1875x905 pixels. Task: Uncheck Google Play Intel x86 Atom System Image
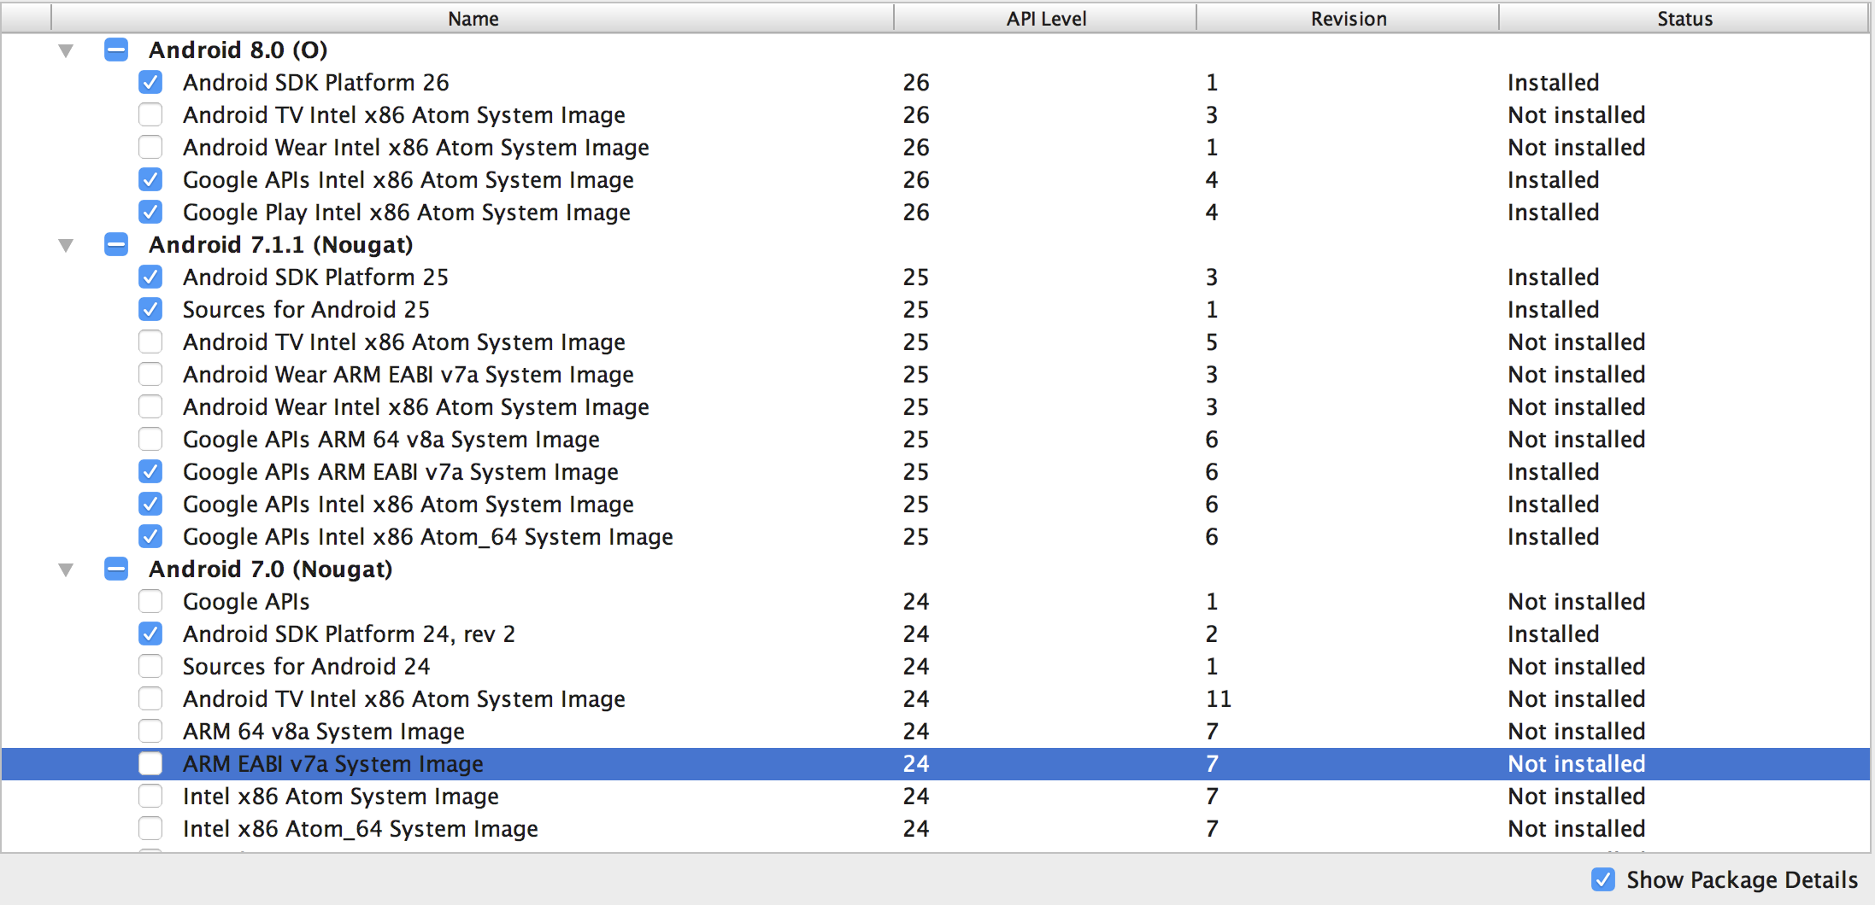click(150, 212)
